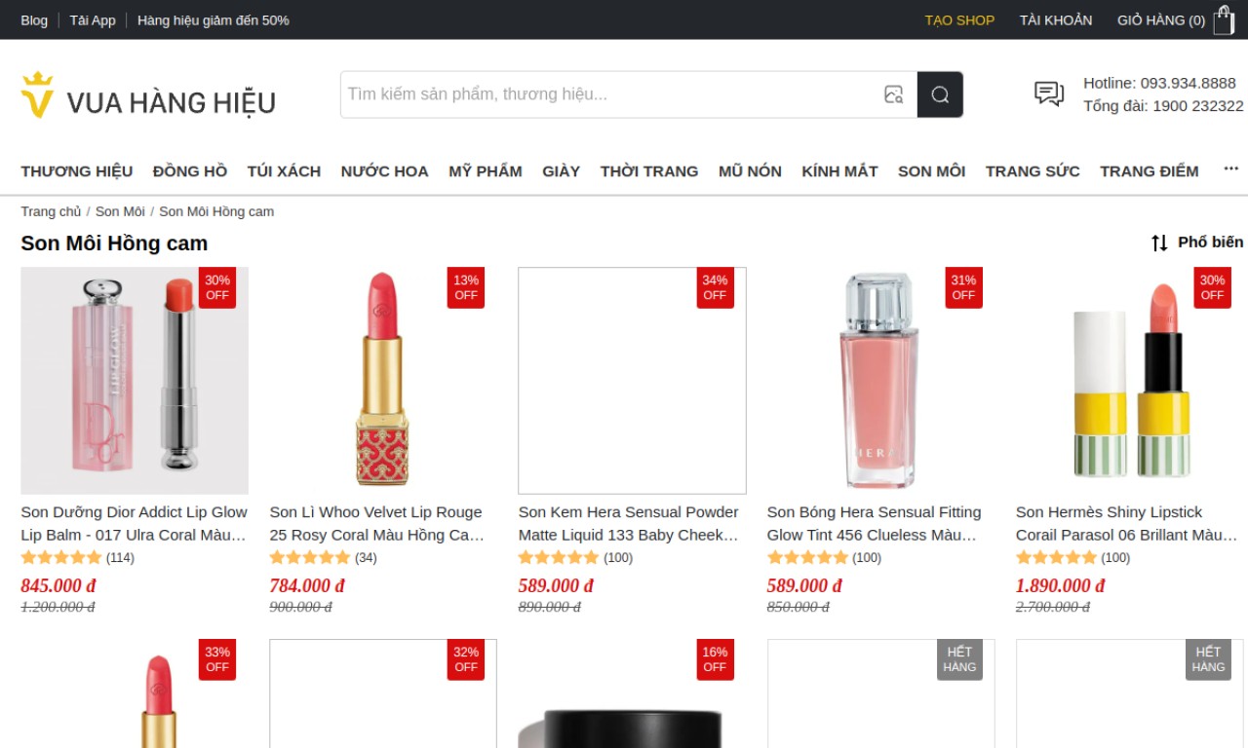
Task: Open Son Dưỡng Dior Addict Lip Glow title
Action: tap(135, 523)
